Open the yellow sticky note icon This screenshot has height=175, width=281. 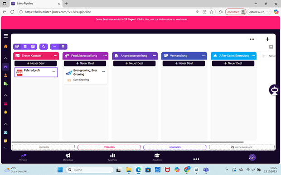tap(5, 141)
